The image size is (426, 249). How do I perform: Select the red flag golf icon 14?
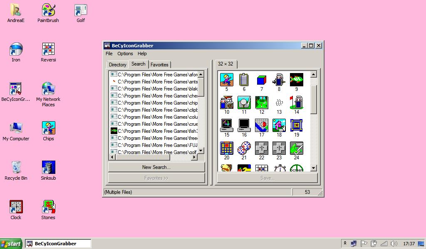(x=296, y=102)
